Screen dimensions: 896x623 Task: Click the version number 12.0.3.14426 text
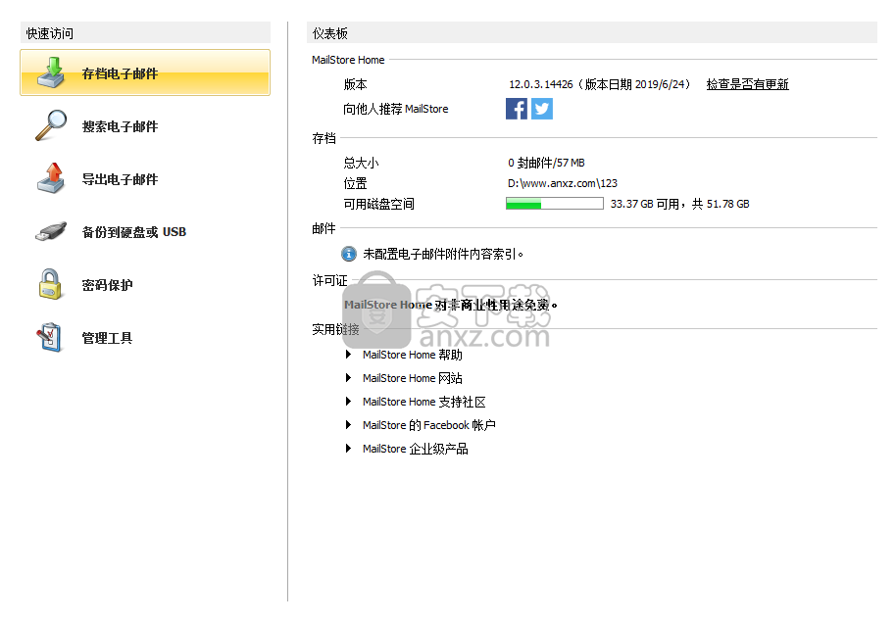[x=540, y=84]
